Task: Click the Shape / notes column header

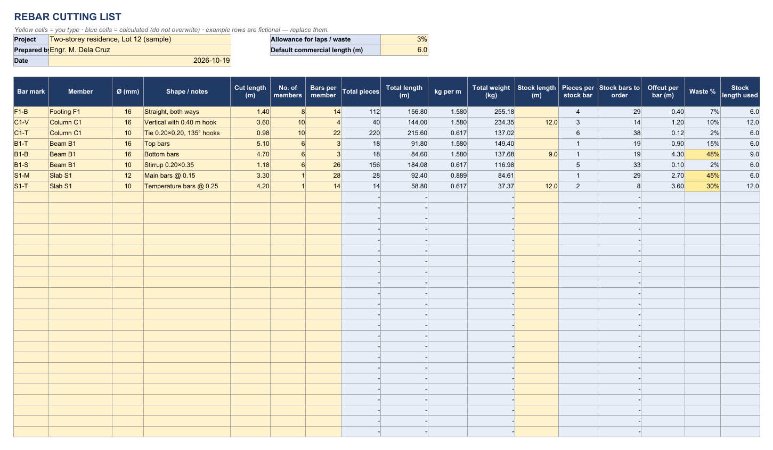Action: [187, 91]
